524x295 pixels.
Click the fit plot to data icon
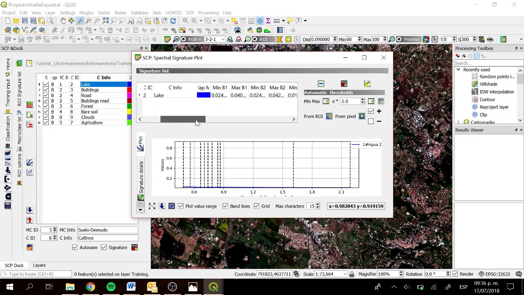coord(152,206)
